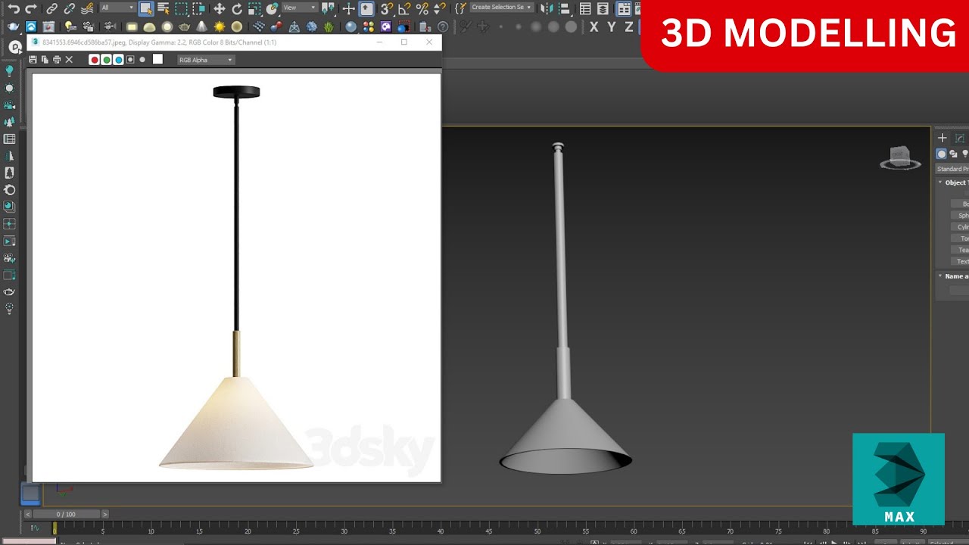This screenshot has width=969, height=545.
Task: Toggle the 3D Snaps button
Action: [387, 9]
